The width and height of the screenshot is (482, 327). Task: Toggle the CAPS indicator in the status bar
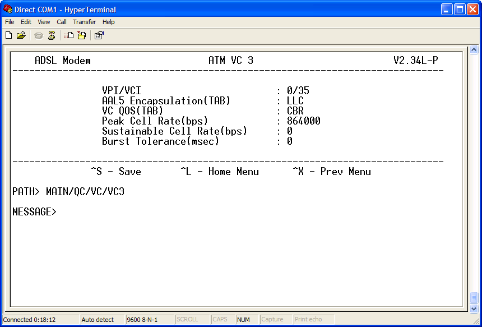(x=222, y=319)
